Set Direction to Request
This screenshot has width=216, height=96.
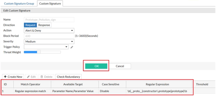tap(31, 25)
